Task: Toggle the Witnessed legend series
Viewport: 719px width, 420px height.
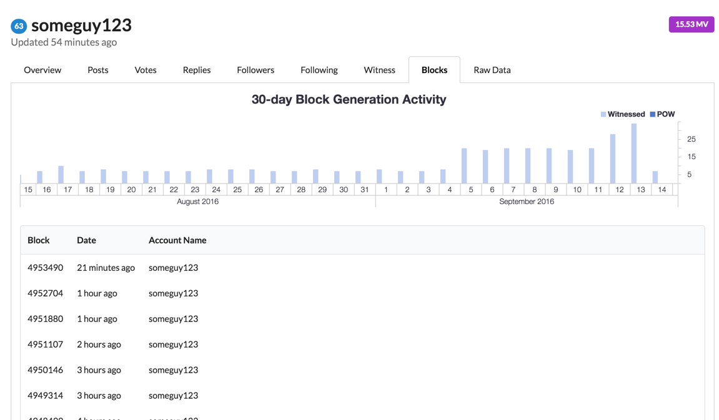Action: (x=622, y=114)
